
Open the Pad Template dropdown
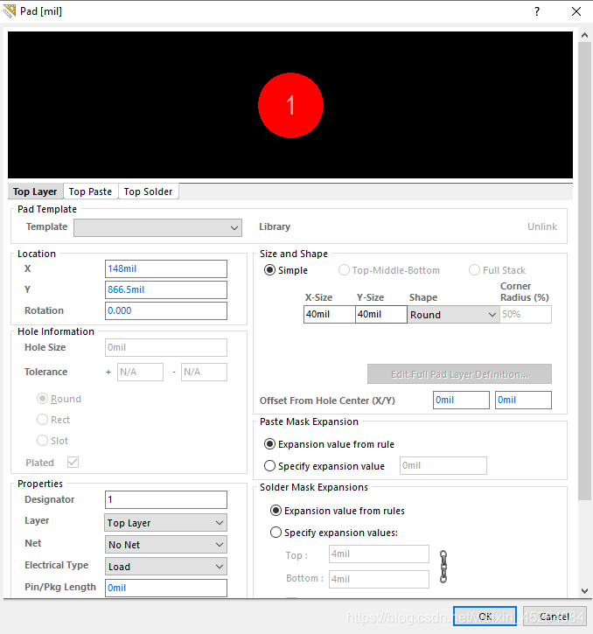(x=157, y=227)
